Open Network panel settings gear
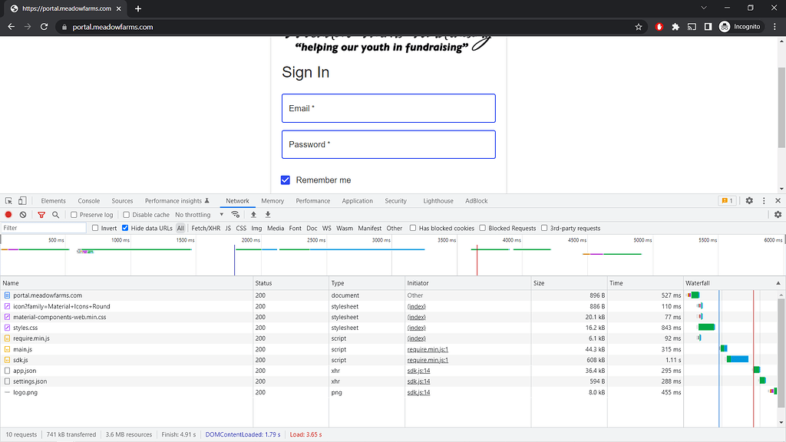This screenshot has width=786, height=442. (778, 215)
